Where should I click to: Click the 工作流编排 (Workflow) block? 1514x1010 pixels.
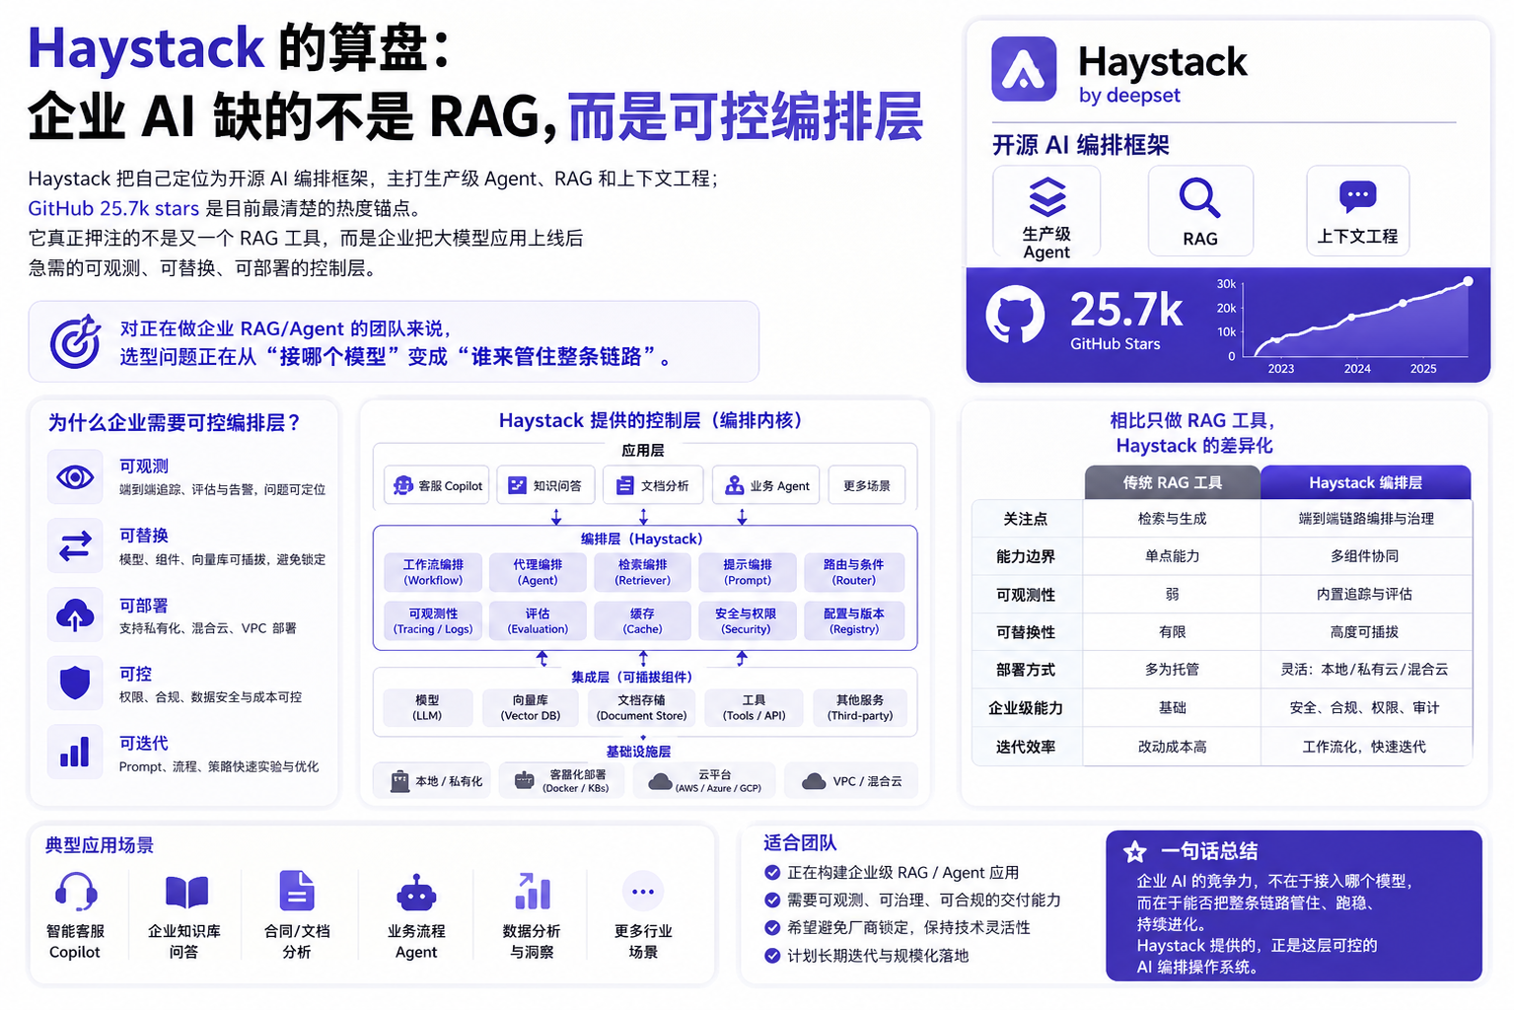[x=433, y=572]
